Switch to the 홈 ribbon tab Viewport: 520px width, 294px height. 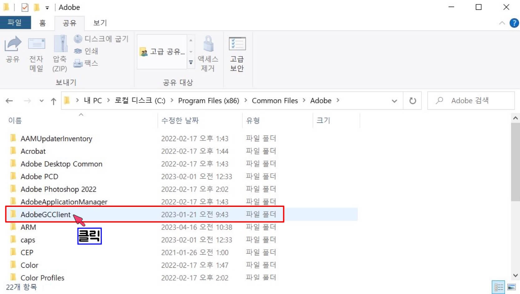coord(42,23)
